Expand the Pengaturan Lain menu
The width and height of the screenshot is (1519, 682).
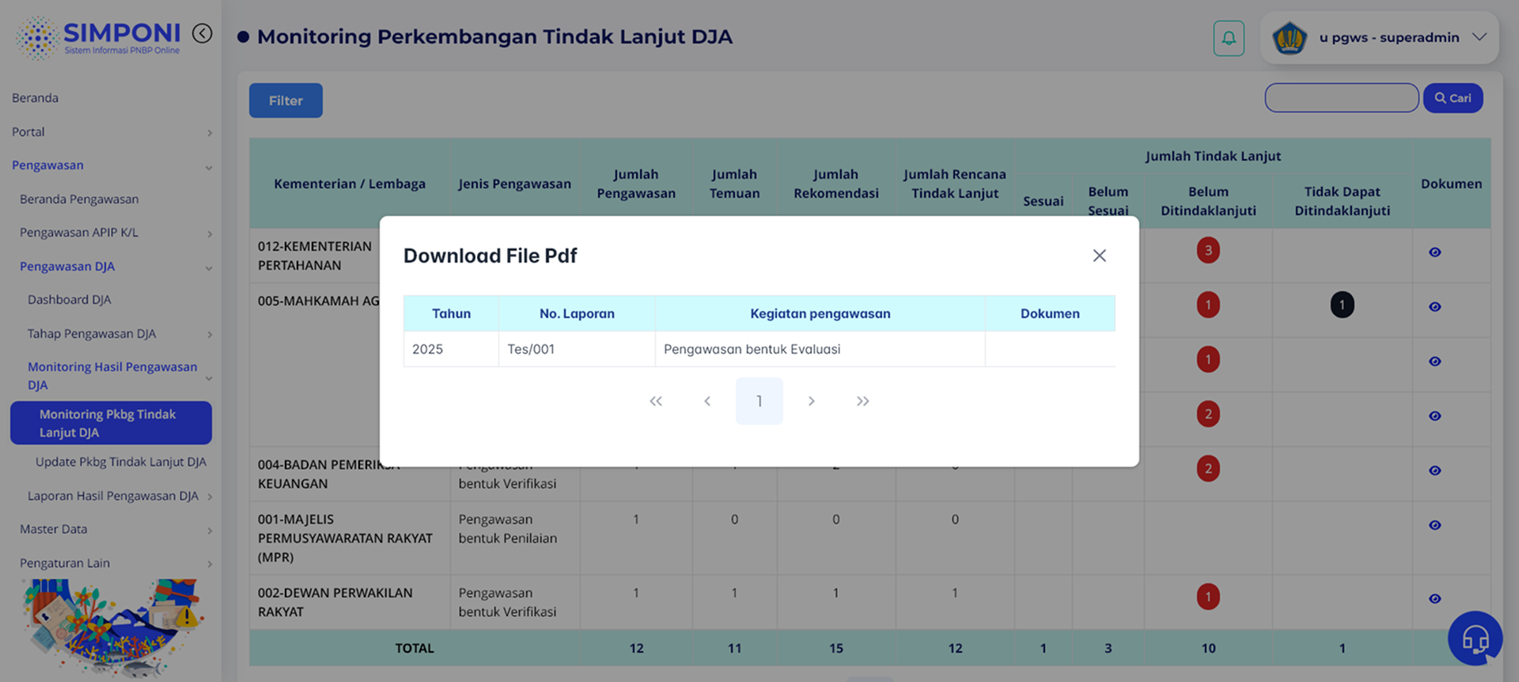coord(210,564)
